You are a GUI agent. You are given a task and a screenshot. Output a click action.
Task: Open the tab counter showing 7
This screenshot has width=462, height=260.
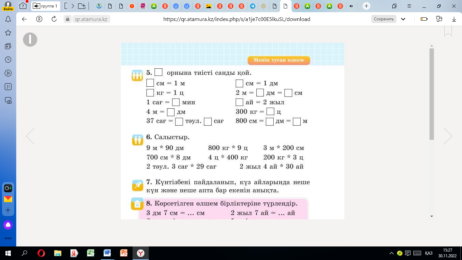(23, 6)
